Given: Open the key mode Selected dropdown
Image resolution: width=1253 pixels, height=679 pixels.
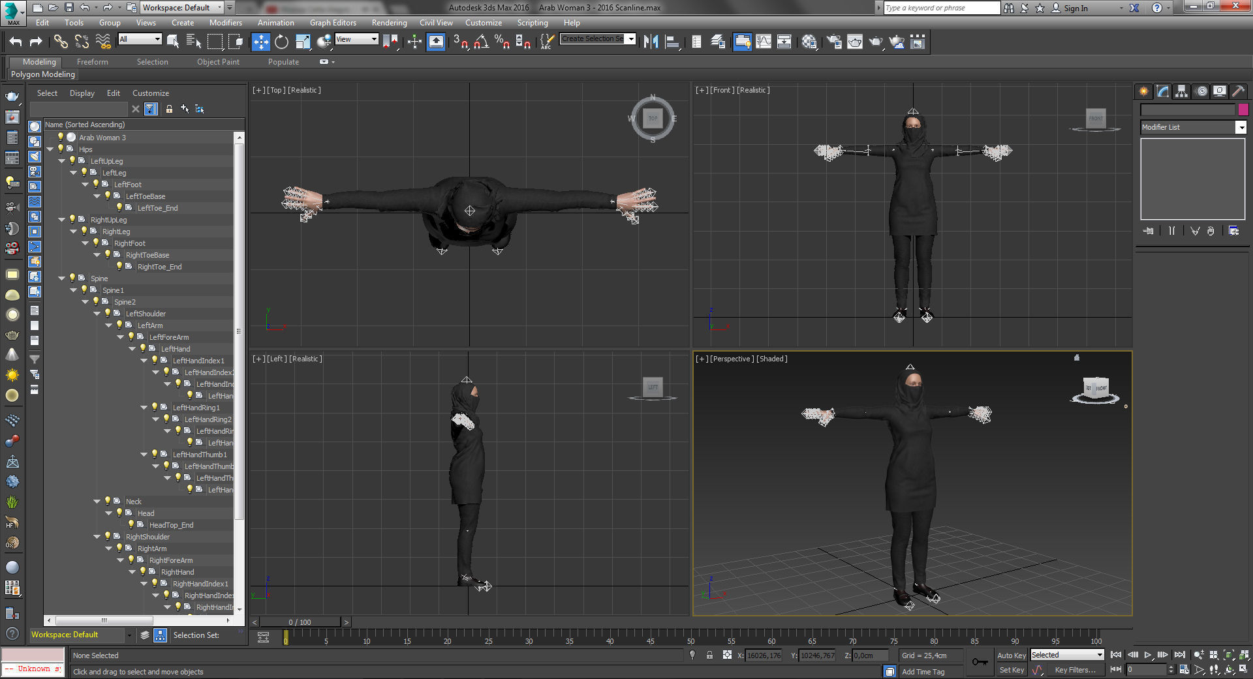Looking at the screenshot, I should tap(1067, 655).
